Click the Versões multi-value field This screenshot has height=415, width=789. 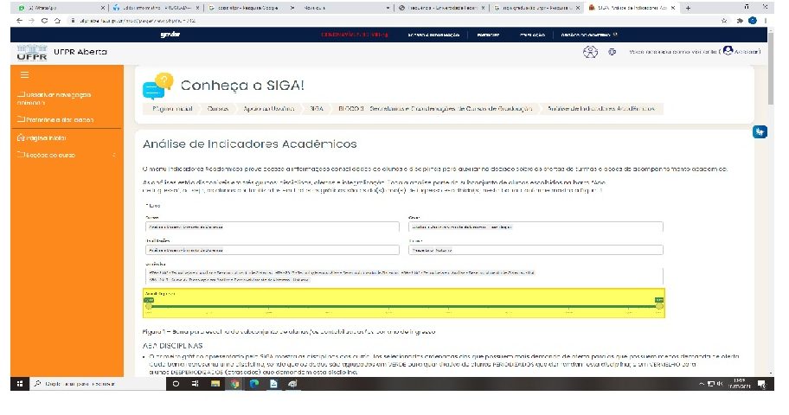tap(404, 276)
